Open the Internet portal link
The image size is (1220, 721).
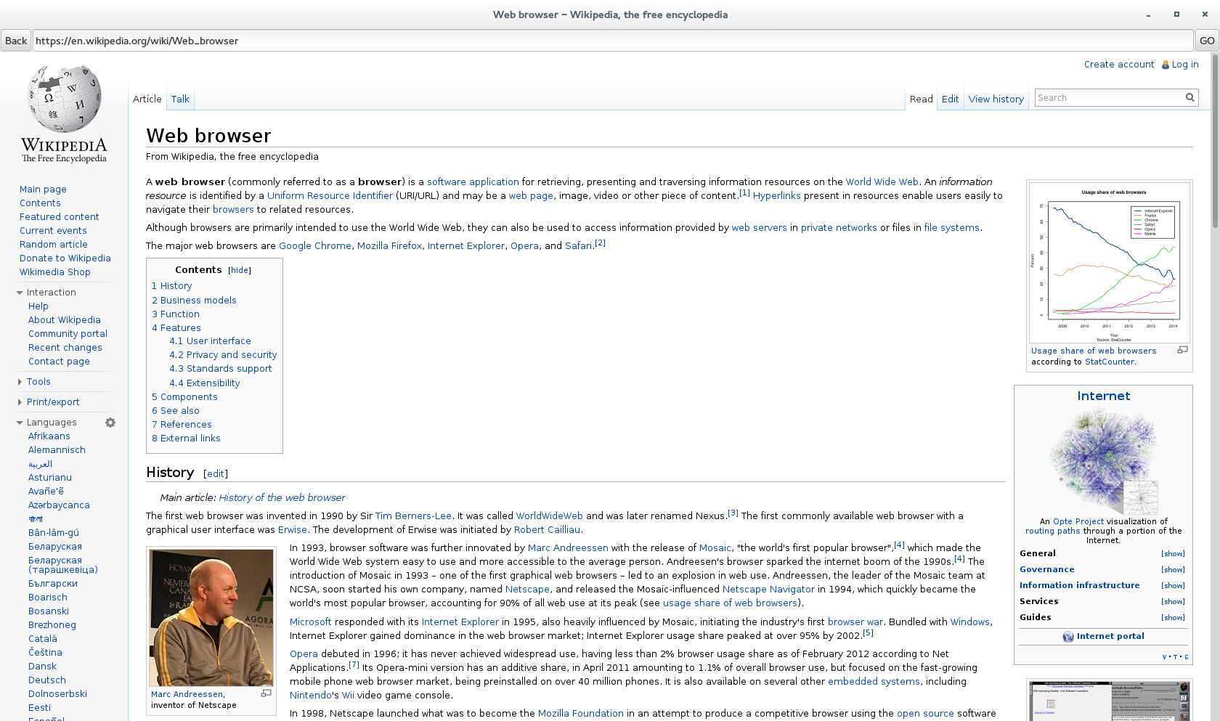click(1110, 637)
